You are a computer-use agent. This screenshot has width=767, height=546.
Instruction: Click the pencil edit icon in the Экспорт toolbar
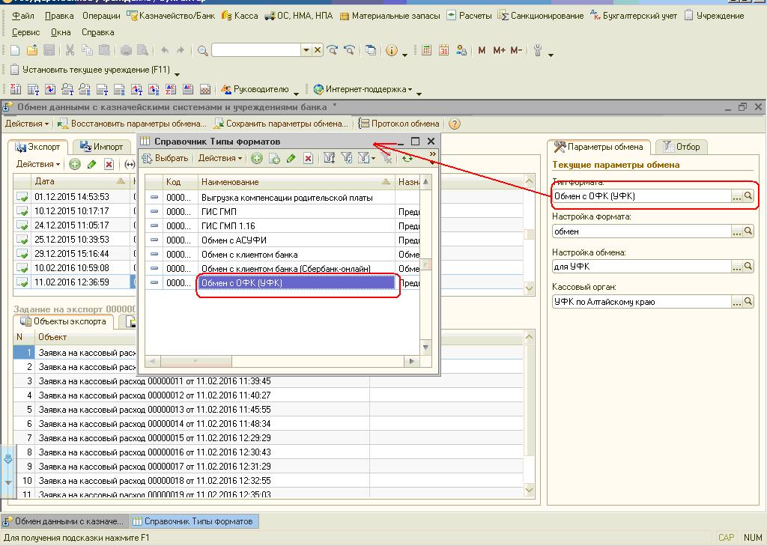[x=91, y=165]
